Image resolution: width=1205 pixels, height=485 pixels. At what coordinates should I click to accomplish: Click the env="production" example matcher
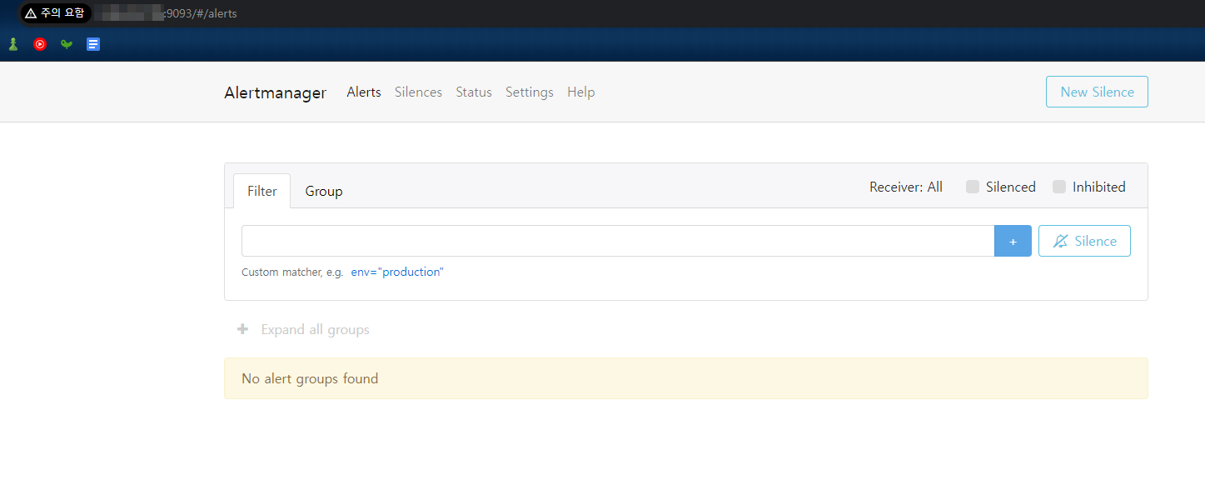tap(397, 272)
